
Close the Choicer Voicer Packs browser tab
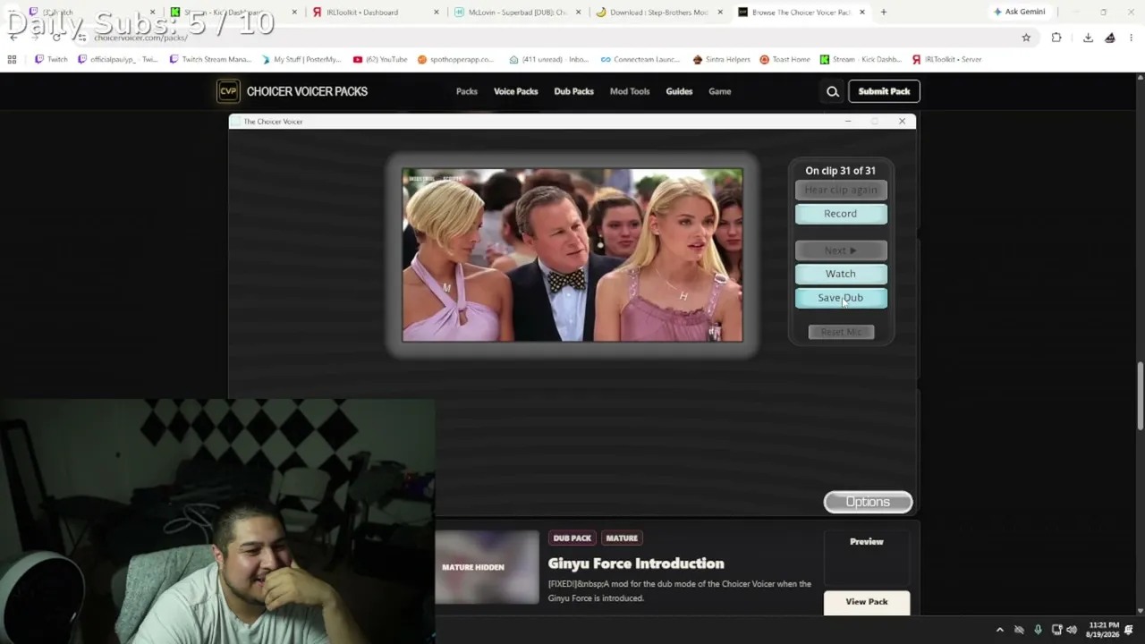(x=862, y=13)
